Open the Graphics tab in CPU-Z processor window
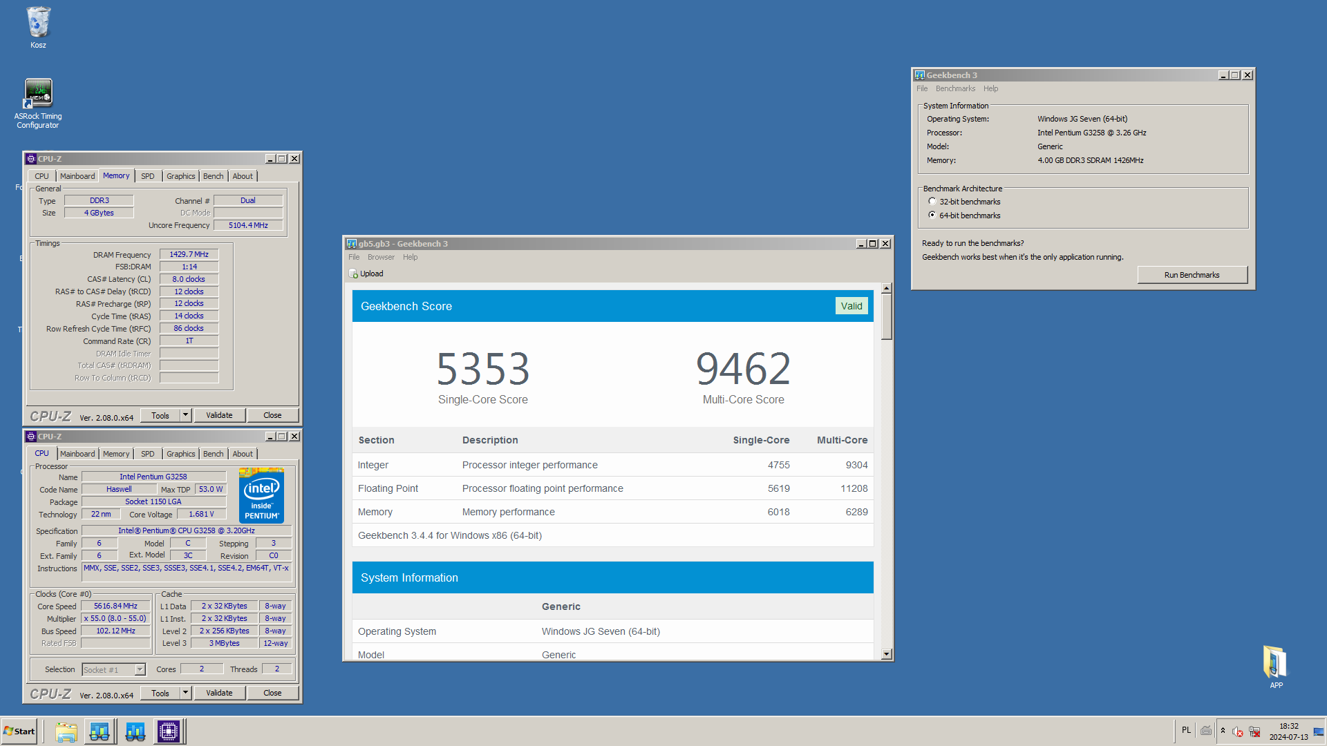This screenshot has width=1327, height=746. point(181,454)
